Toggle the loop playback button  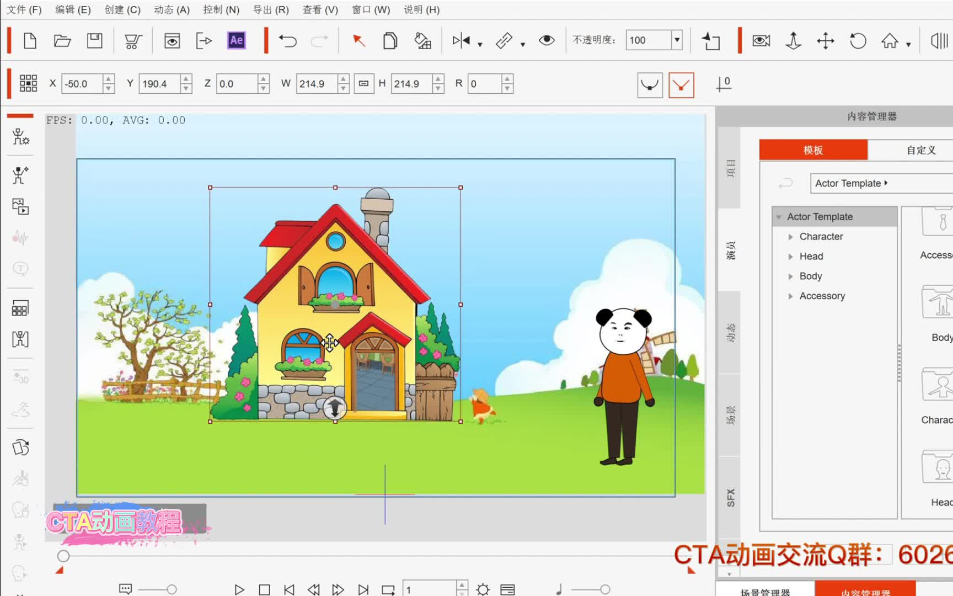[x=388, y=589]
